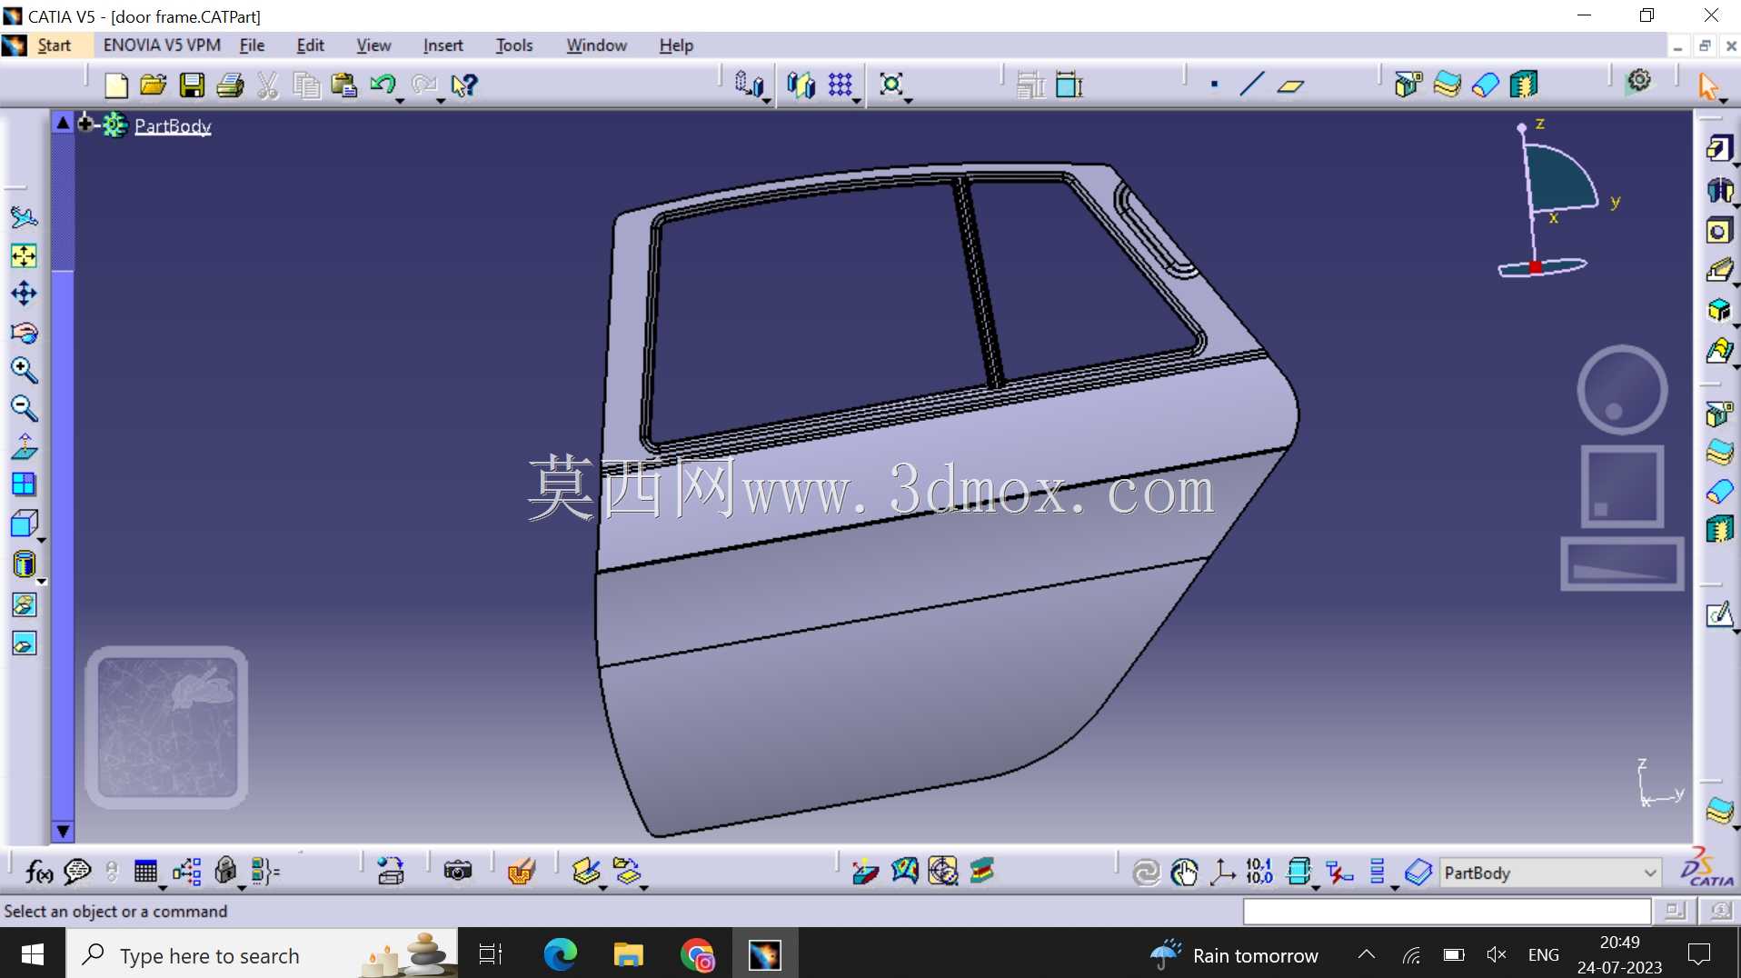1741x978 pixels.
Task: Click the Design Table icon
Action: tap(145, 873)
